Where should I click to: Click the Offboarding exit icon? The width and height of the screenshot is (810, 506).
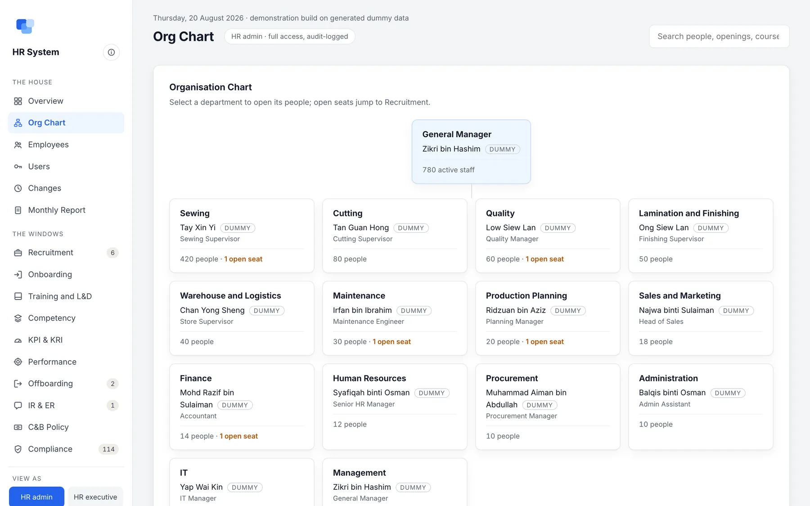tap(18, 384)
